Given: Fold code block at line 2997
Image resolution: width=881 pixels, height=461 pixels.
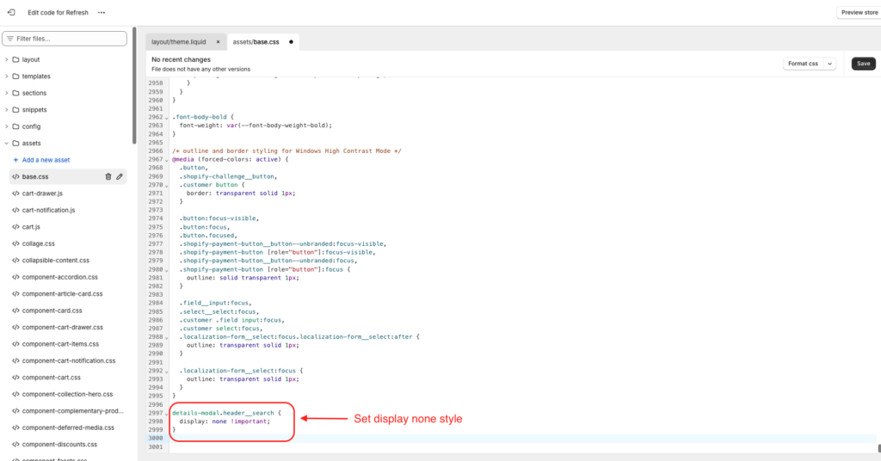Looking at the screenshot, I should (166, 414).
